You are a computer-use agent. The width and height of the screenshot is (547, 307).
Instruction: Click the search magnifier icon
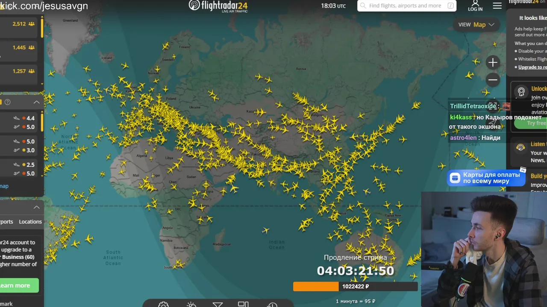(363, 6)
